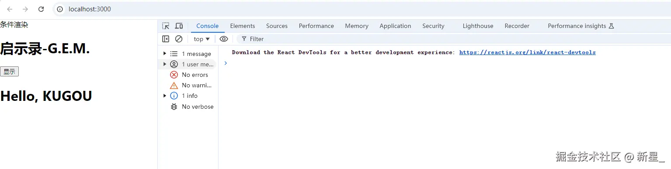Open the top JavaScript context dropdown
This screenshot has height=169, width=671.
(x=202, y=39)
